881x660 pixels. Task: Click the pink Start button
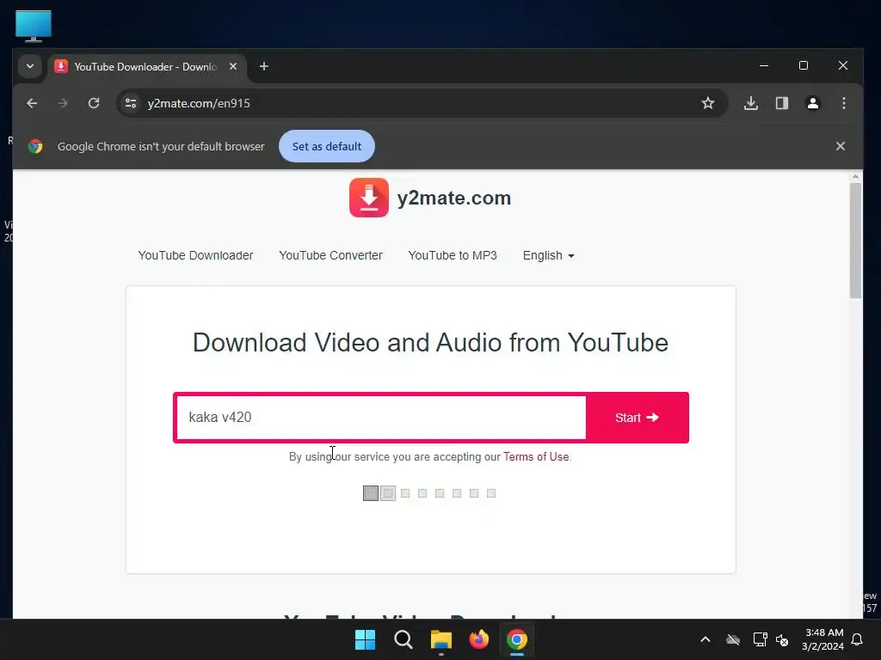[637, 418]
